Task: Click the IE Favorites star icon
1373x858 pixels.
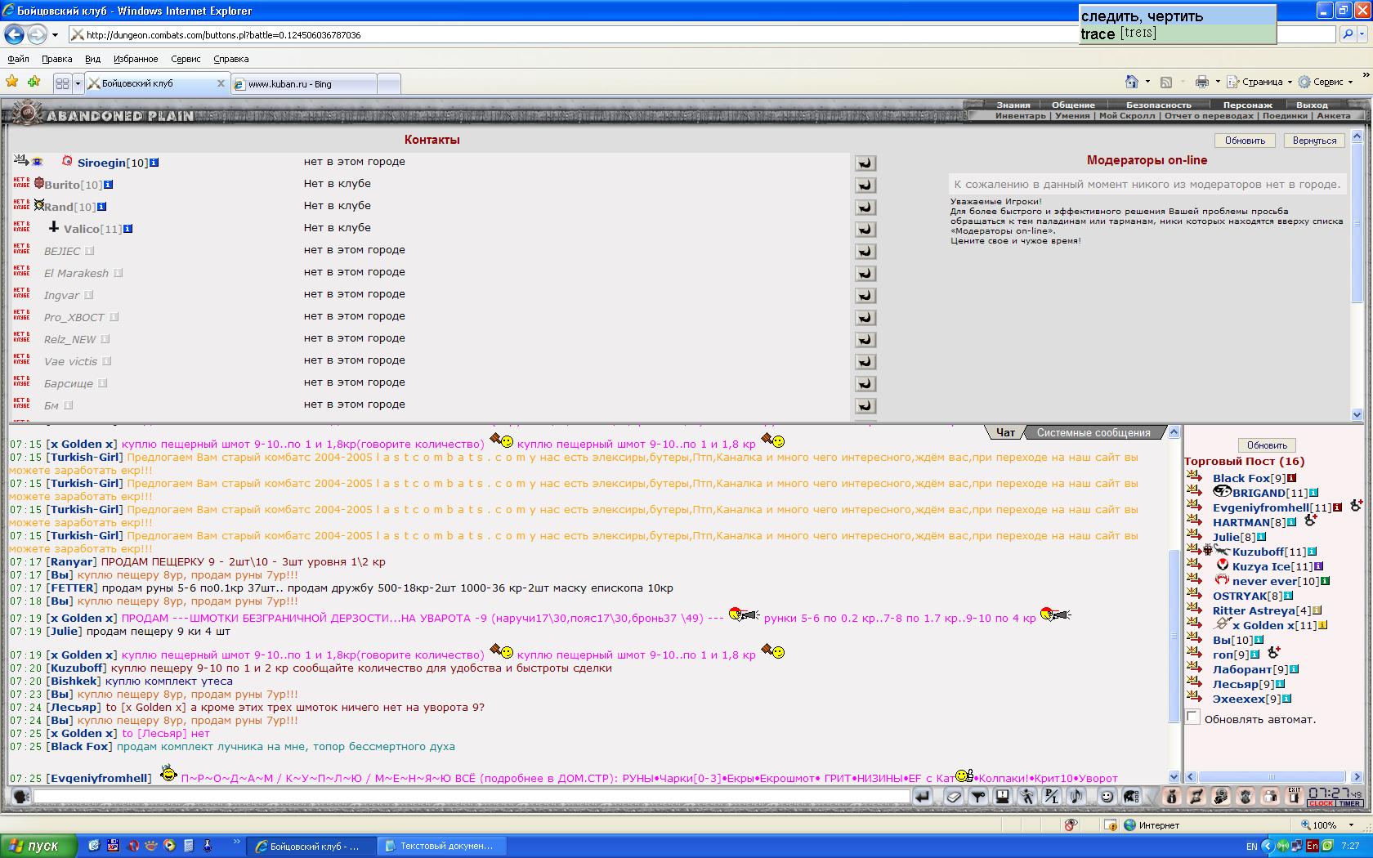Action: click(12, 82)
